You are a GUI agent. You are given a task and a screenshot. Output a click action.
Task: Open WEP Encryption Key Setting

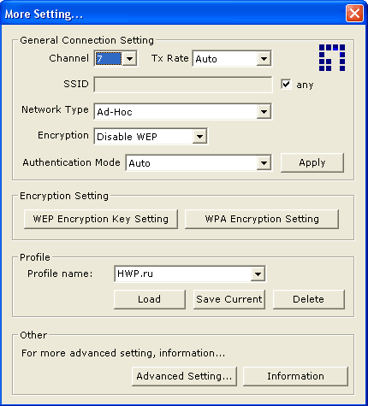point(101,219)
